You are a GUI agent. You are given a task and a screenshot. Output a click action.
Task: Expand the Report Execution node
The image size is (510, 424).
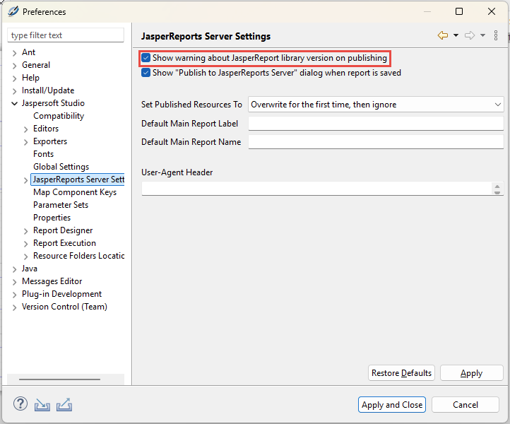[x=25, y=244]
